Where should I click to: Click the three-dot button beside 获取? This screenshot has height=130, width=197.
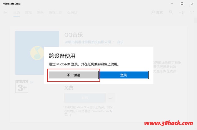[111, 98]
